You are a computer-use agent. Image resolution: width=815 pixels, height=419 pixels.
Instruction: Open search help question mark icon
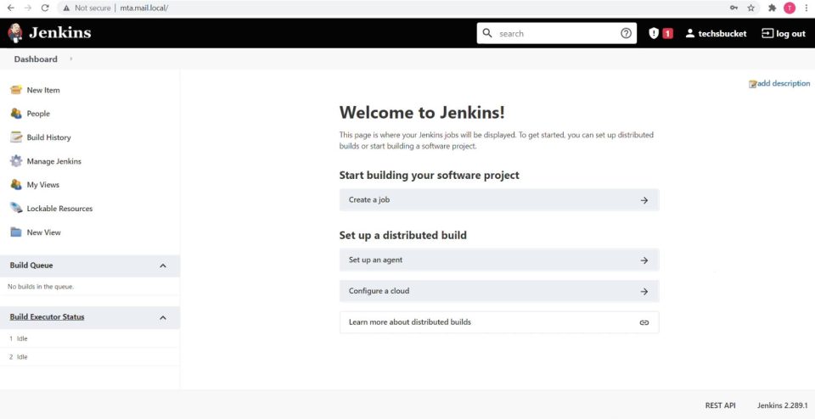click(626, 33)
